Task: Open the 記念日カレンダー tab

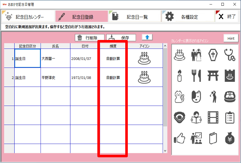Action: 28,16
